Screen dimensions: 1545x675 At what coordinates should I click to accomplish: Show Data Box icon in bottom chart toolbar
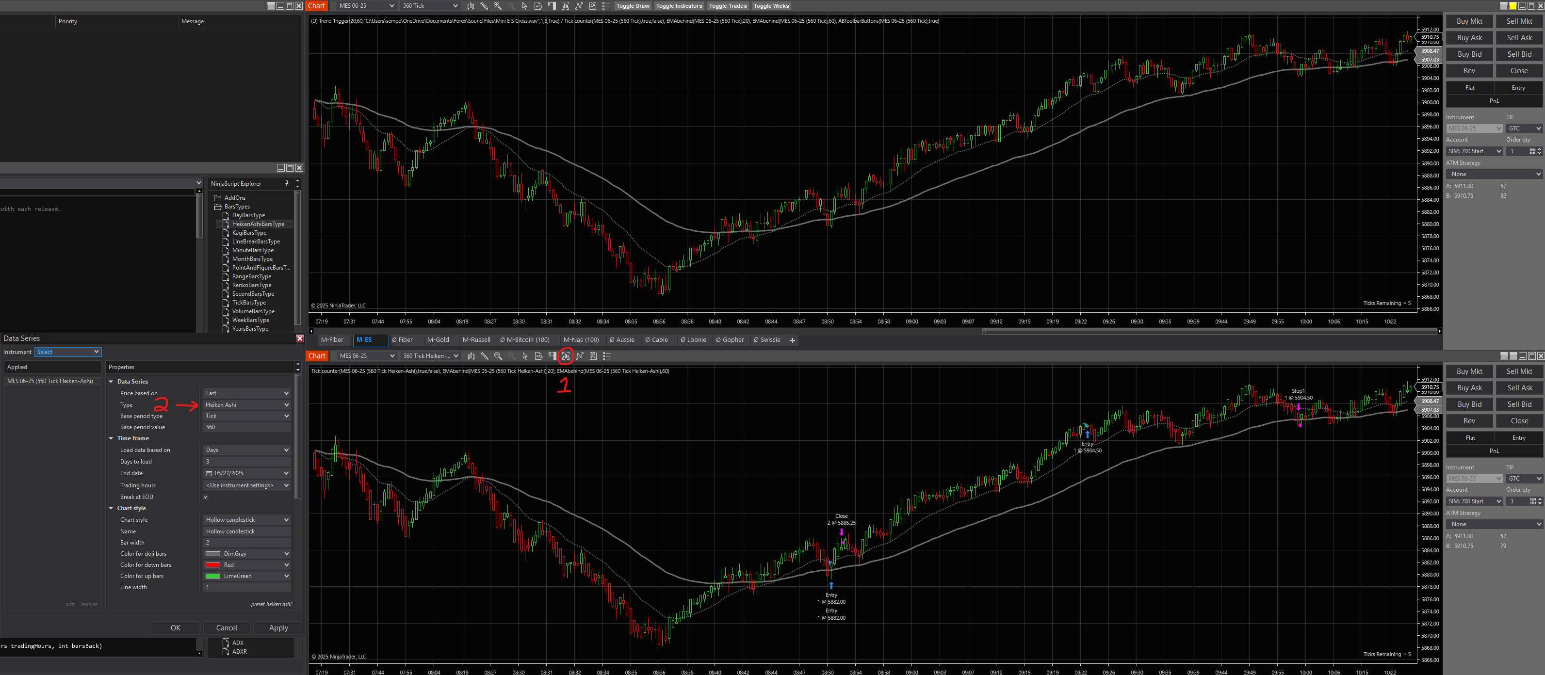(x=538, y=356)
